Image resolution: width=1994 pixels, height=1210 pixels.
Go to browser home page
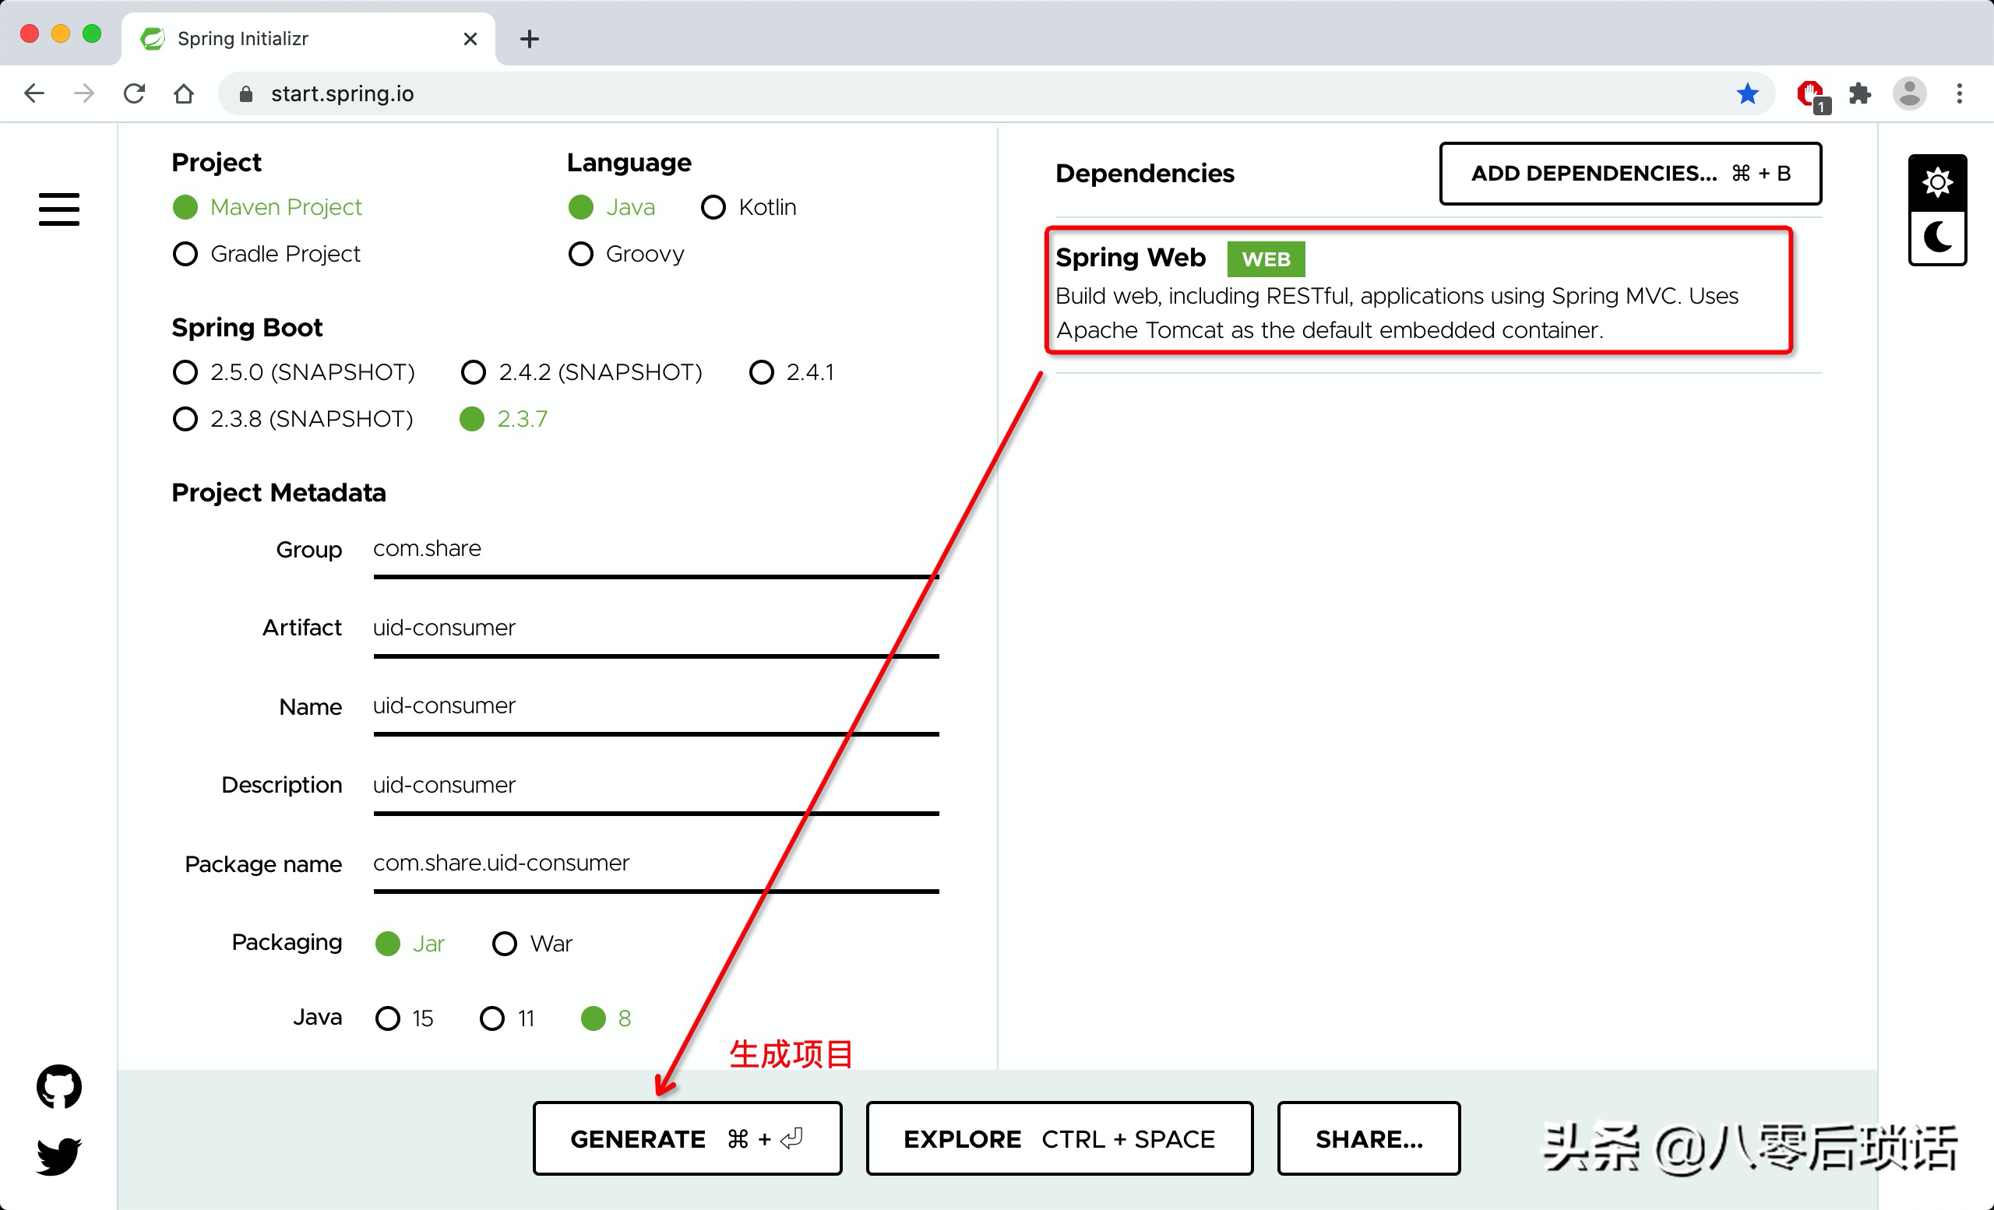(x=184, y=93)
